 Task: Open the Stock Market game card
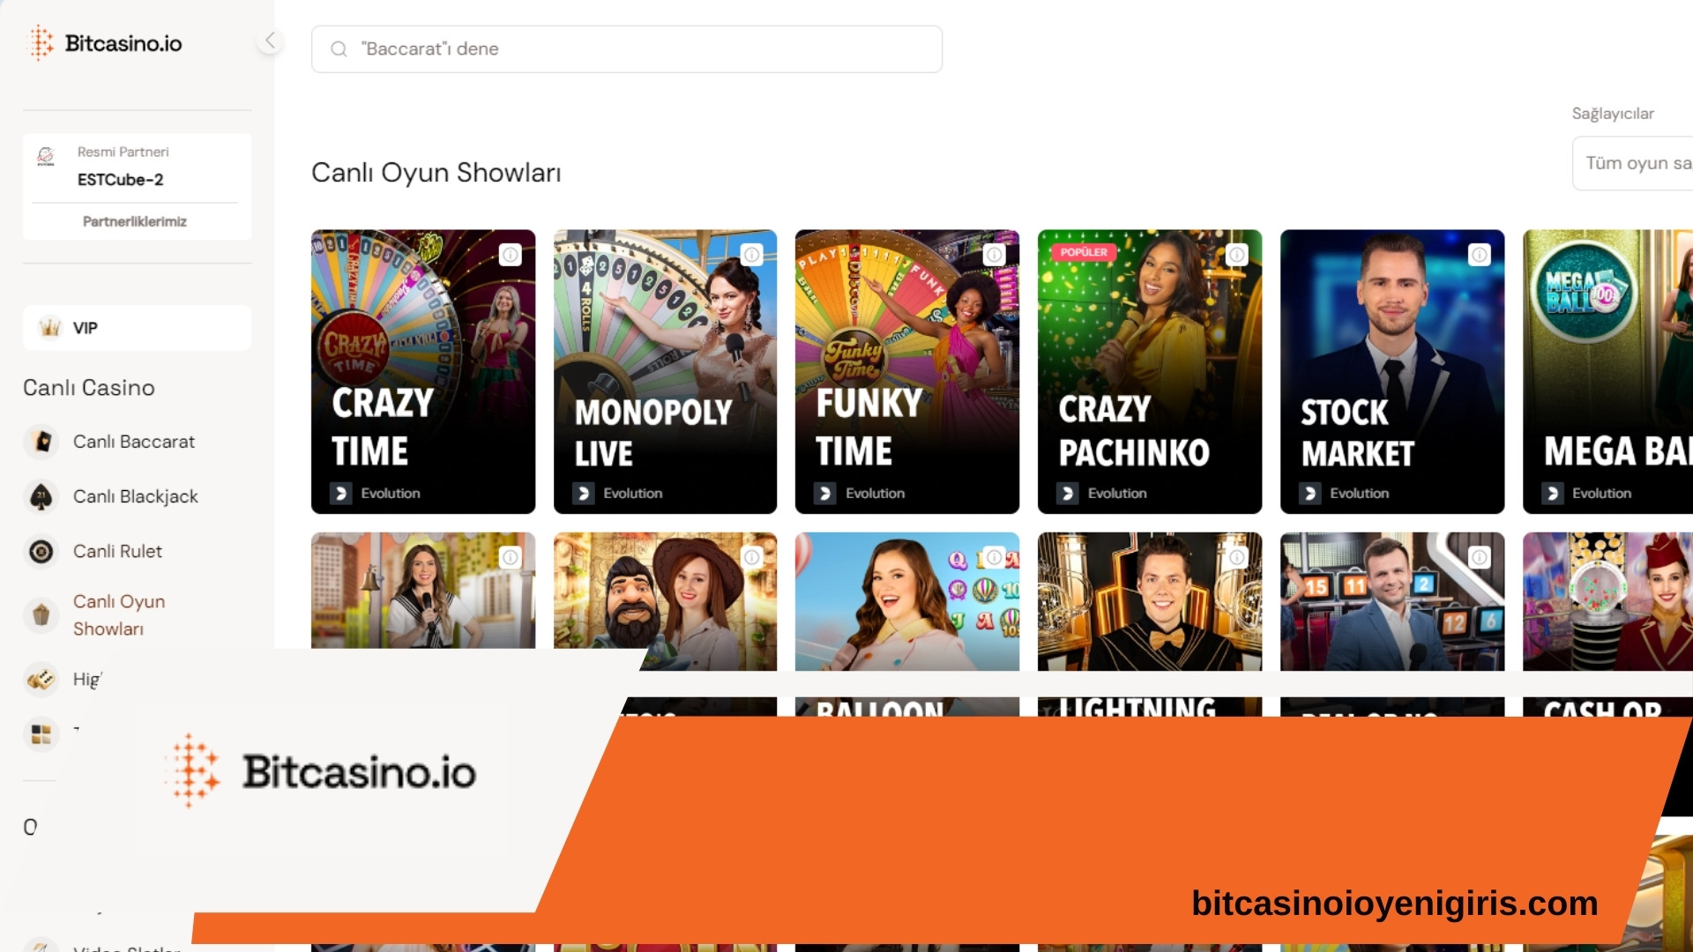[1392, 371]
